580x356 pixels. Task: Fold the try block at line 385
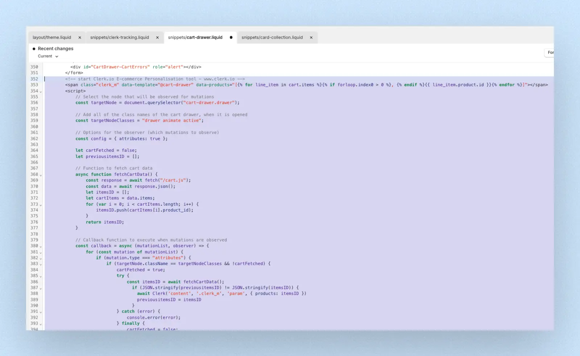tap(41, 276)
